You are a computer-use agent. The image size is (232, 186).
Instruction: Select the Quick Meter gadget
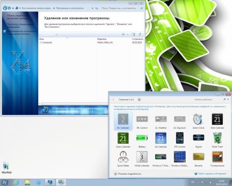(x=123, y=159)
